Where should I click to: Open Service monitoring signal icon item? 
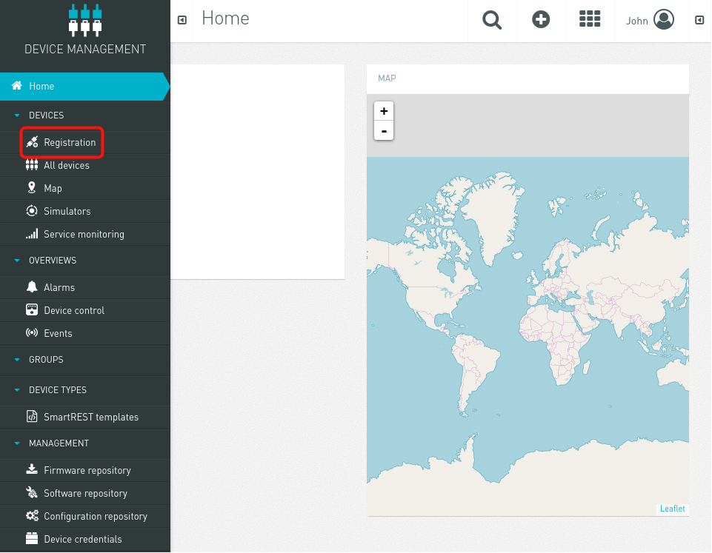(83, 234)
